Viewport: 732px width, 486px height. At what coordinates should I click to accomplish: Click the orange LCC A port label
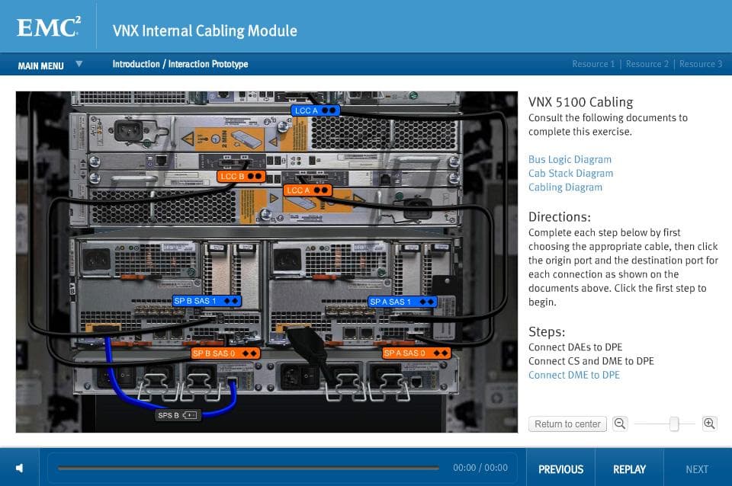click(307, 190)
